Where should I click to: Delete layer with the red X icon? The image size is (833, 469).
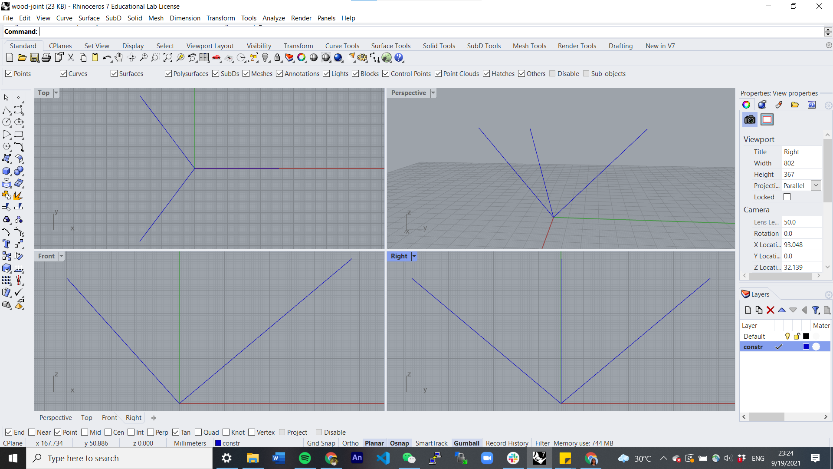click(771, 310)
